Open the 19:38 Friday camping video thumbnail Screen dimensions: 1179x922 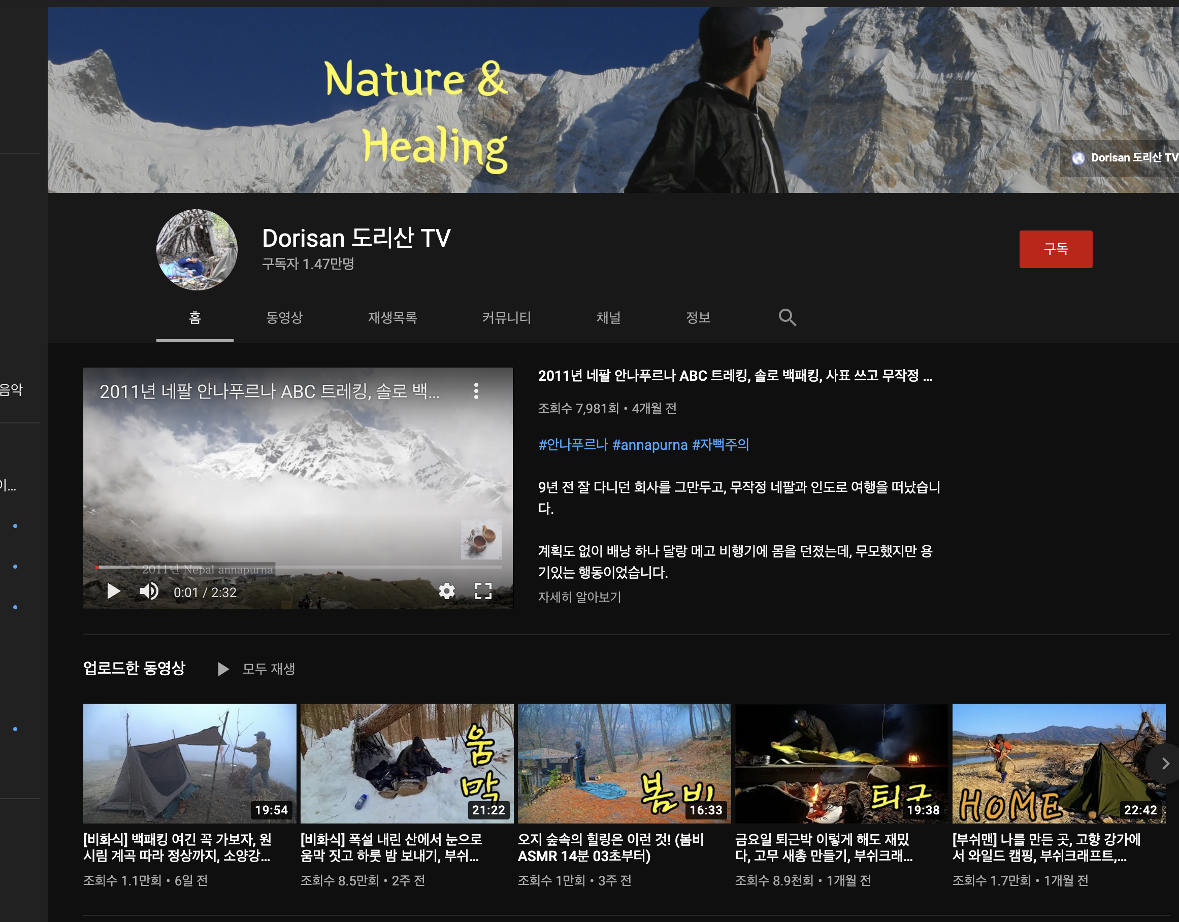click(842, 763)
